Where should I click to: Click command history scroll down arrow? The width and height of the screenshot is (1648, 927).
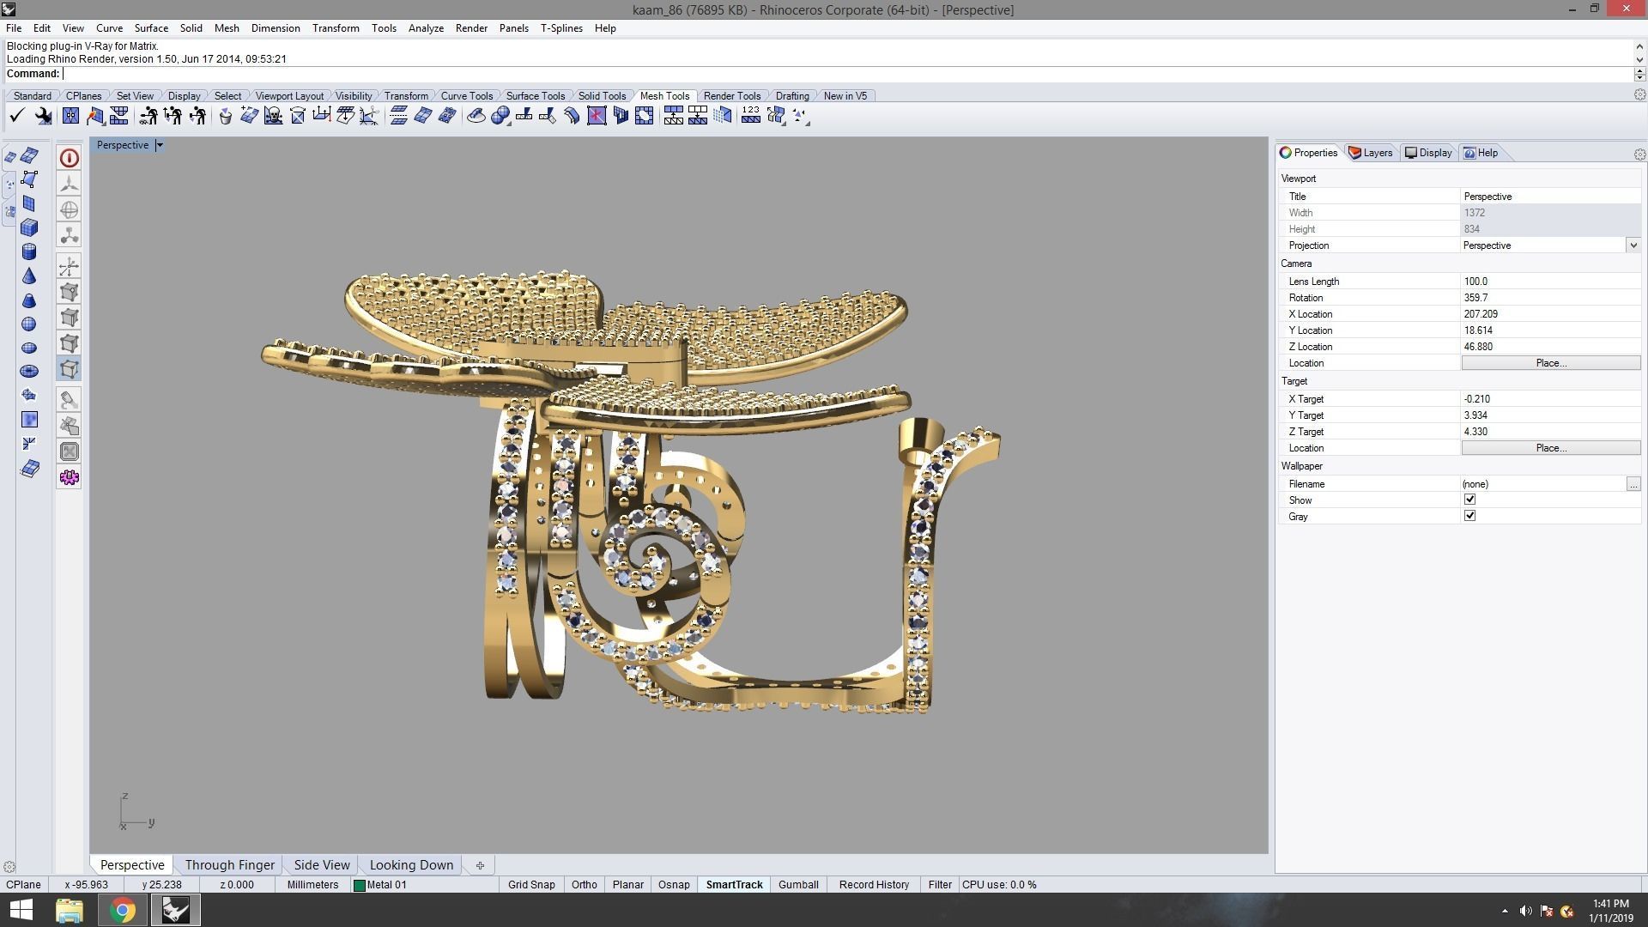click(1639, 59)
